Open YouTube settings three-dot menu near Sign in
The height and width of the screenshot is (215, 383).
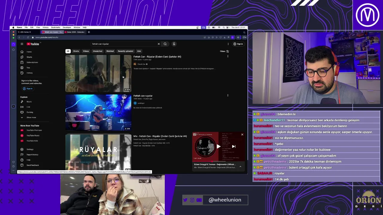click(228, 44)
